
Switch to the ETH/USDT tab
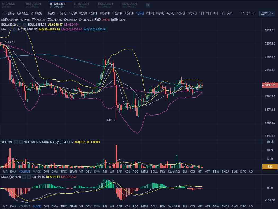coord(82,4)
